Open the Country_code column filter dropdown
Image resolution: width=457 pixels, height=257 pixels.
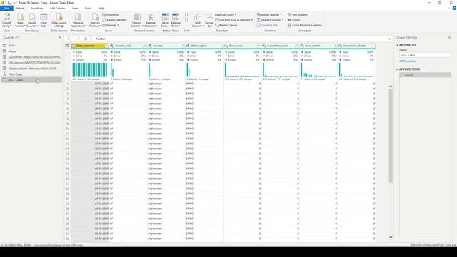point(144,46)
